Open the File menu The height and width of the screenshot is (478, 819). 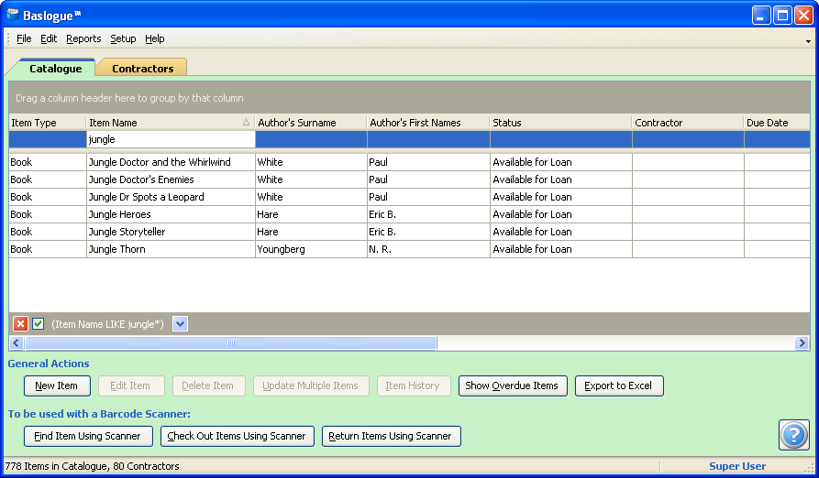[24, 38]
